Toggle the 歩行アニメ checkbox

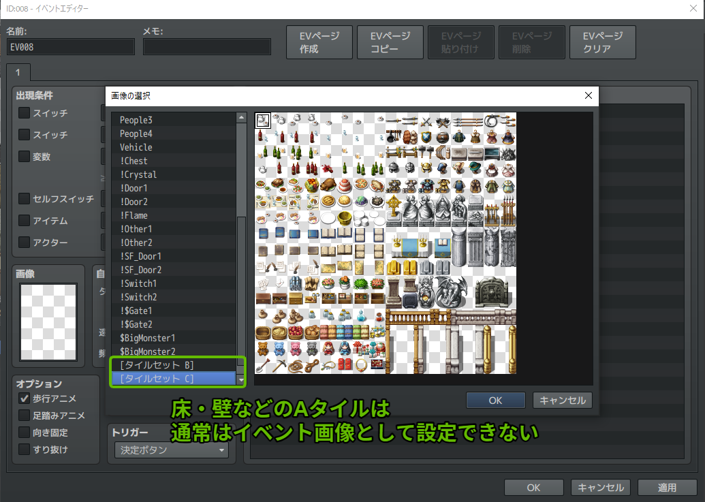pyautogui.click(x=25, y=398)
